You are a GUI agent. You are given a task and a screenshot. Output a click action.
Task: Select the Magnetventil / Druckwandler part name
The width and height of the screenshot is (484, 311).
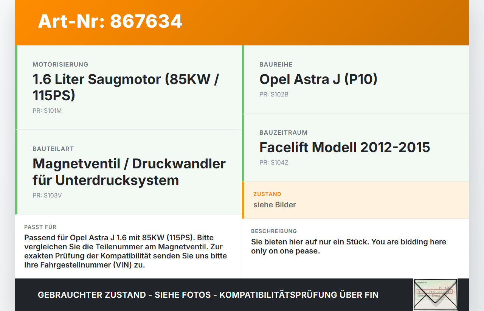click(129, 172)
